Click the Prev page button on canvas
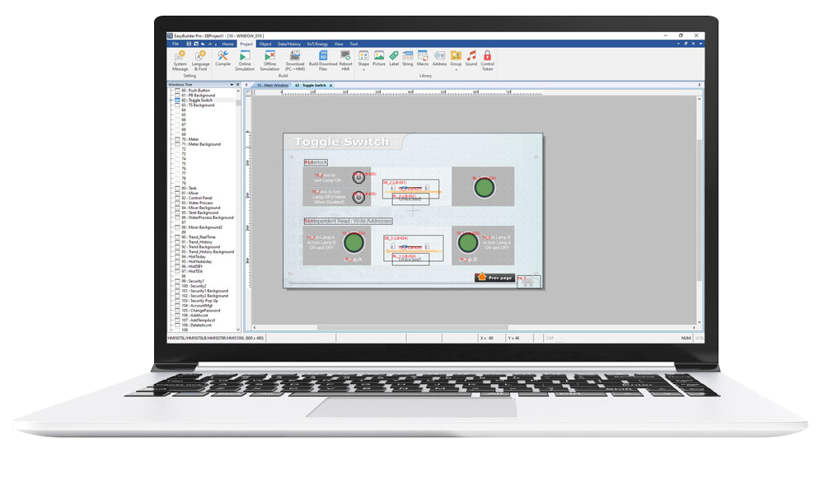The image size is (824, 477). pyautogui.click(x=494, y=278)
